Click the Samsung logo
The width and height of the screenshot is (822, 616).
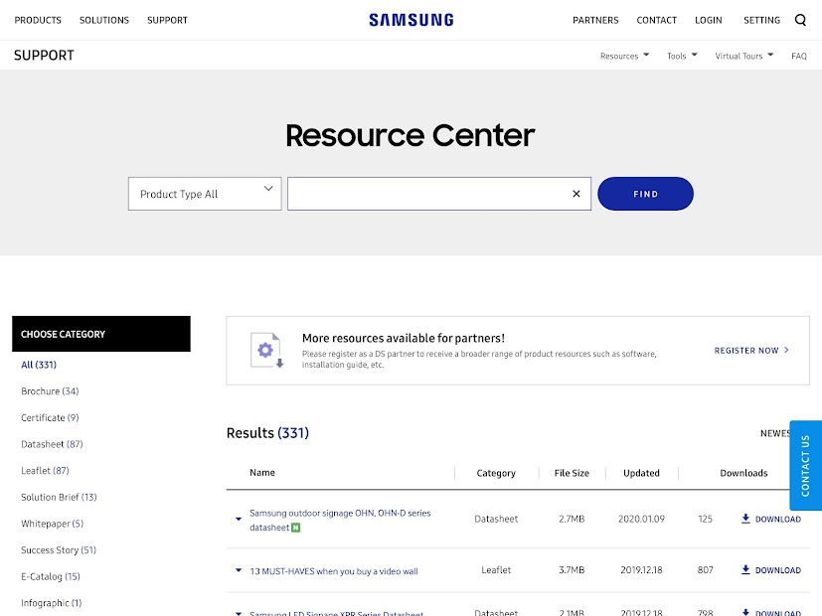click(x=411, y=19)
